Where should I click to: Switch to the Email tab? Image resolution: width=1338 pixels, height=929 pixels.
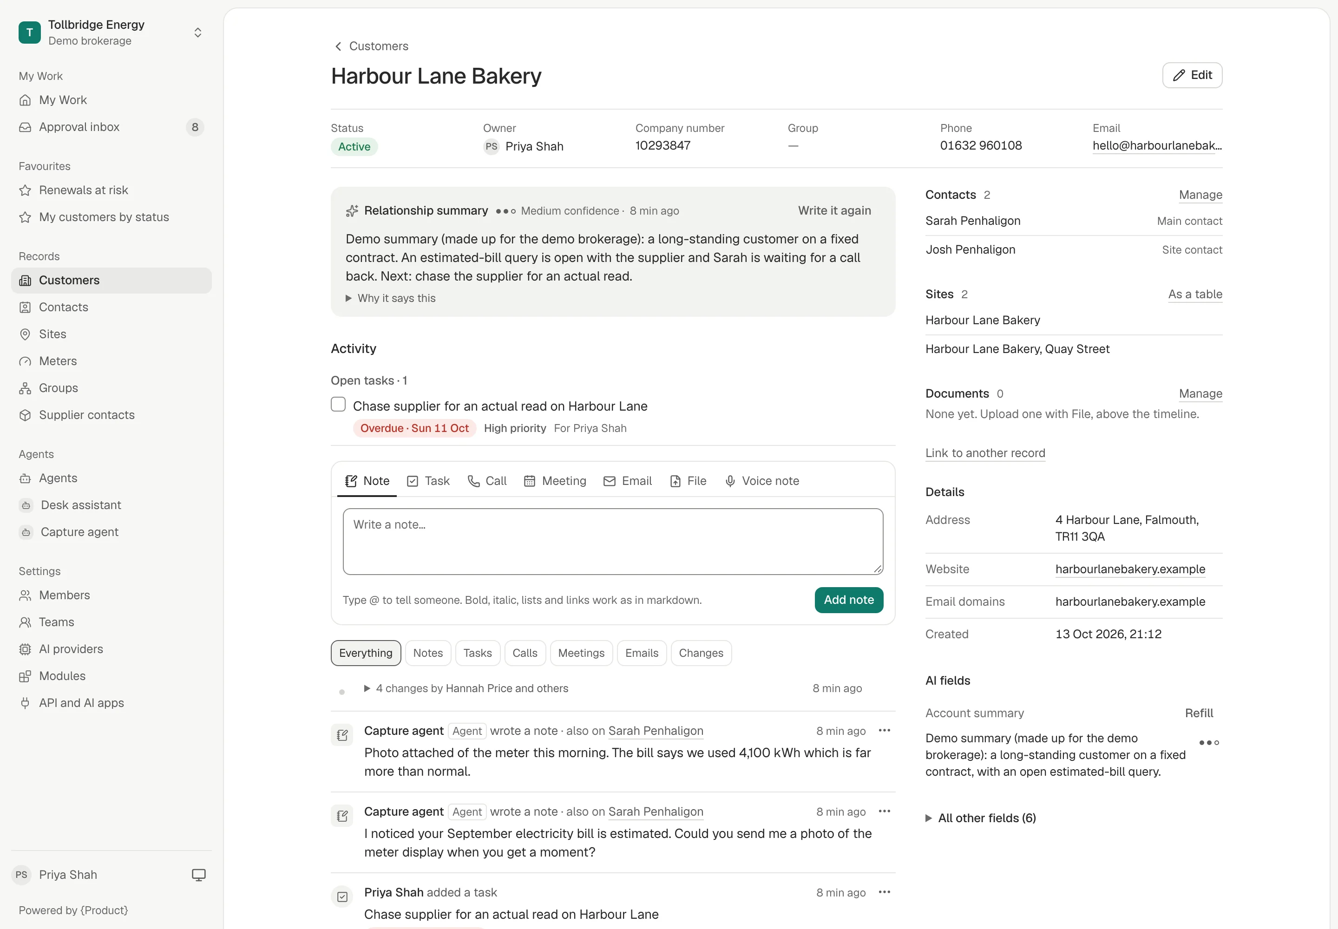point(628,481)
